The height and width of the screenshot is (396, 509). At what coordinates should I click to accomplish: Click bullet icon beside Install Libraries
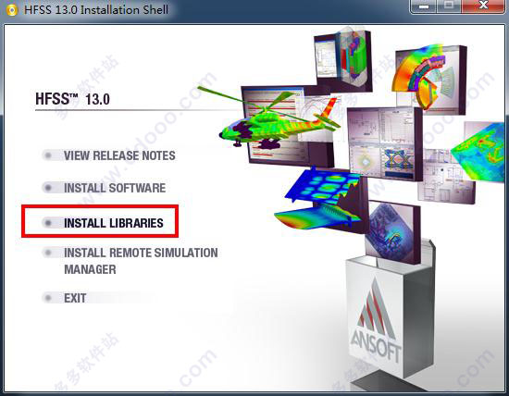click(48, 223)
